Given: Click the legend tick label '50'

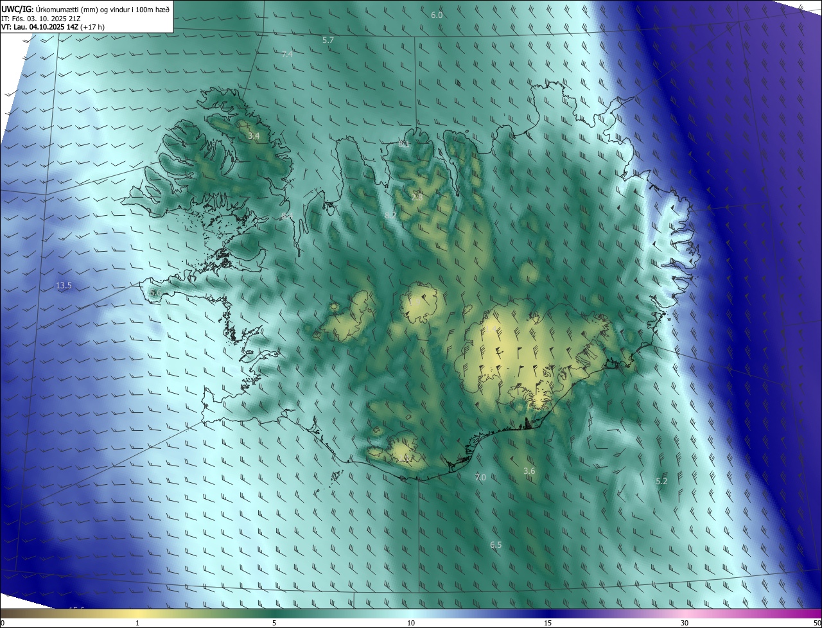Looking at the screenshot, I should pyautogui.click(x=817, y=623).
